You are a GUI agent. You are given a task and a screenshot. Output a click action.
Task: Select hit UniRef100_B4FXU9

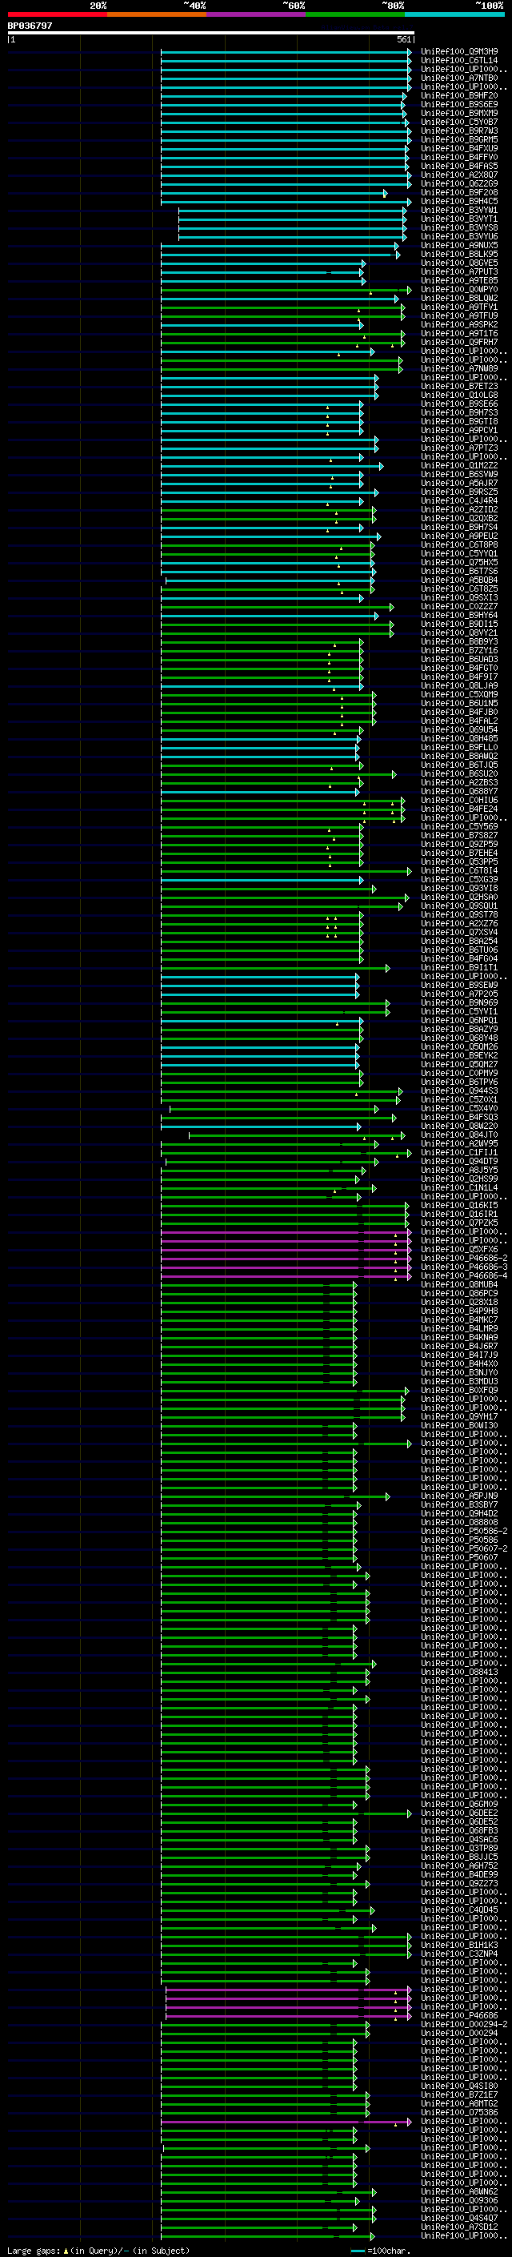459,148
